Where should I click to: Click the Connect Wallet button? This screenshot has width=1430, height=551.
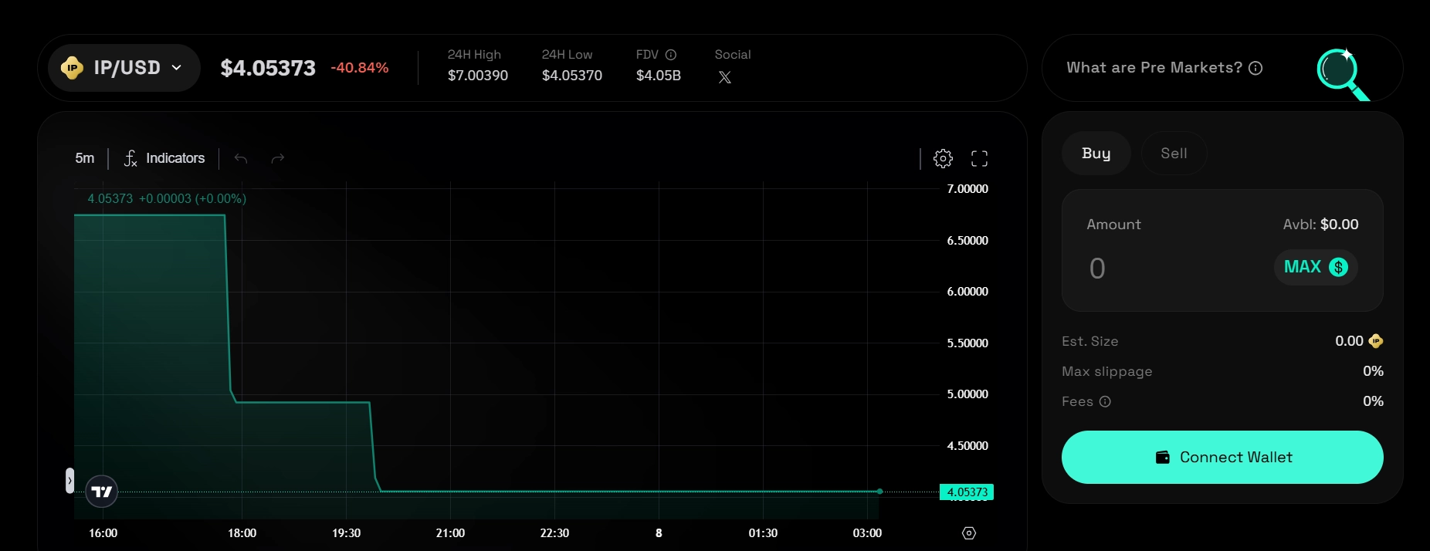coord(1222,457)
